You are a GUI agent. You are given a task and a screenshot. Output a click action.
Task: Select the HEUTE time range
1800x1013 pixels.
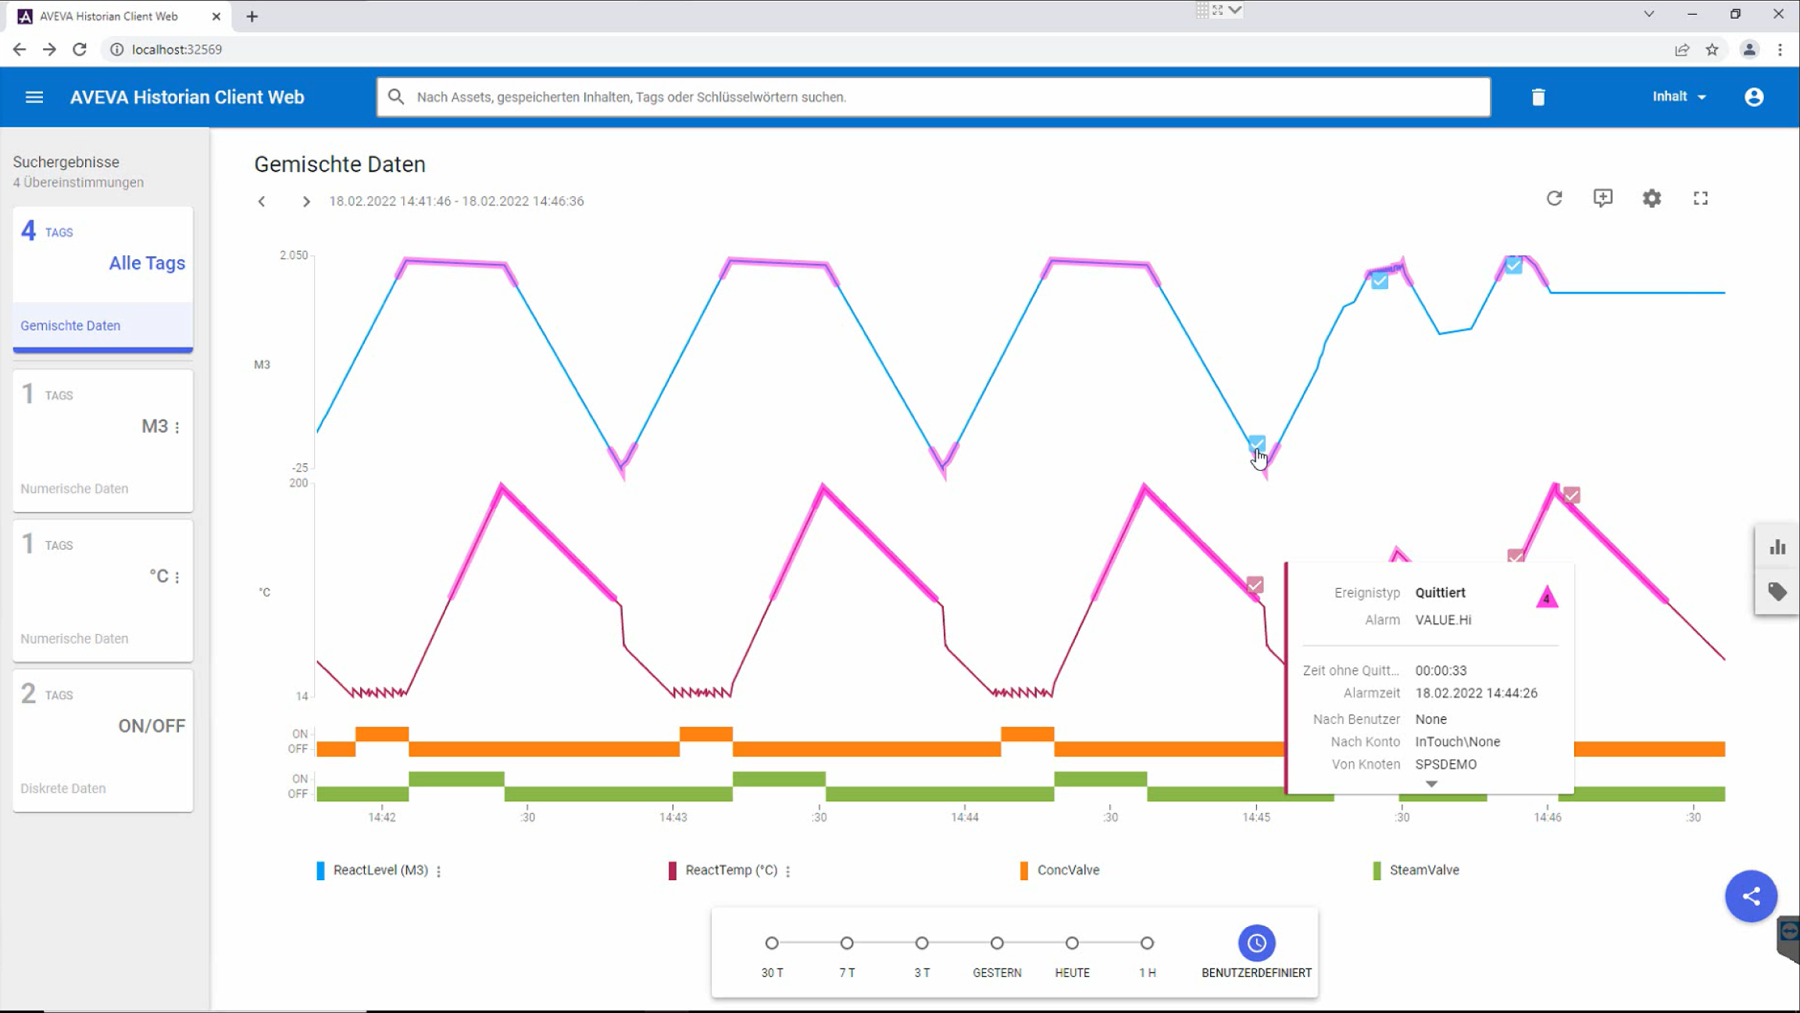coord(1072,943)
